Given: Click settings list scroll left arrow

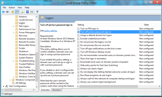Looking at the screenshot, I should [78, 86].
